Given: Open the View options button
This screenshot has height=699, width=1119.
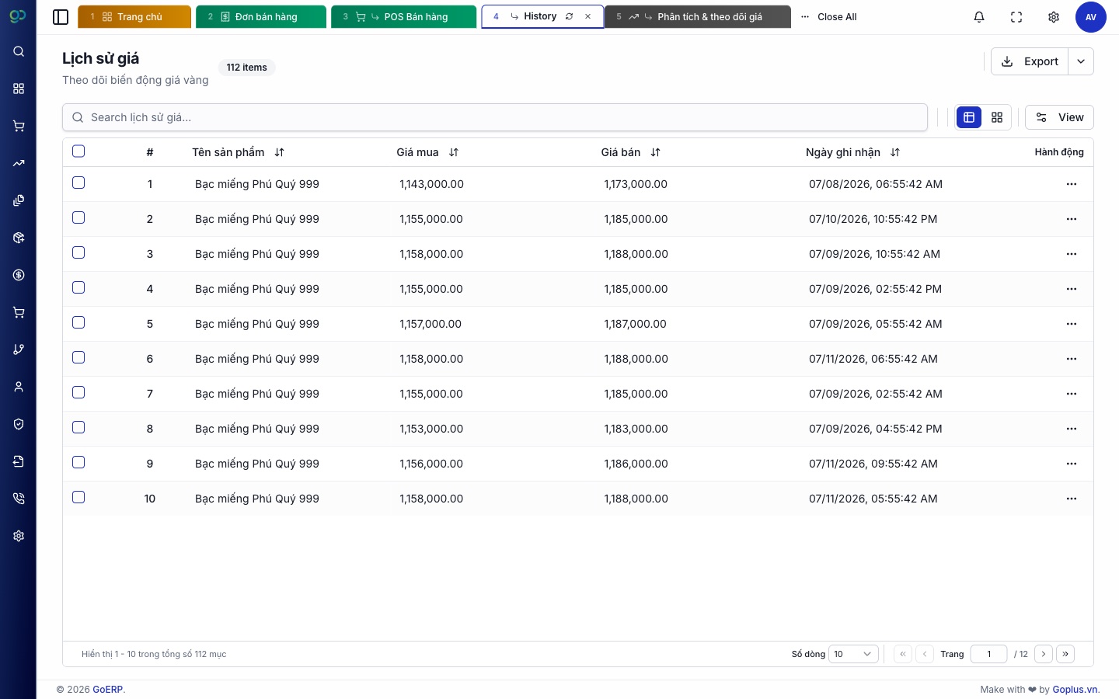Looking at the screenshot, I should (x=1059, y=117).
